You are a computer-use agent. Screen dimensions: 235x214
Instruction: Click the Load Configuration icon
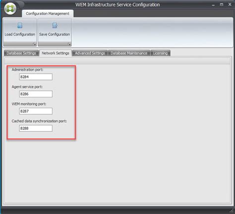pyautogui.click(x=20, y=26)
